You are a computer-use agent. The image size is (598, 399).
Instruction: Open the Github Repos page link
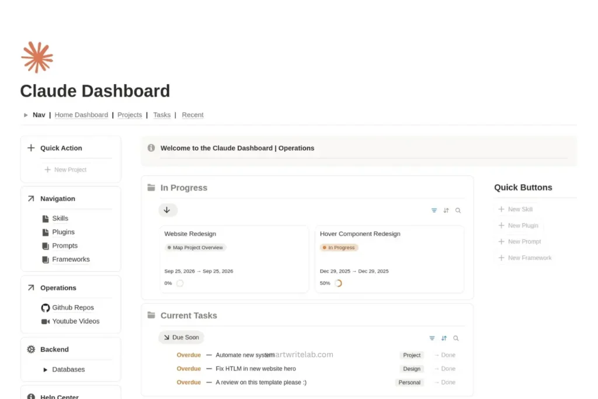73,307
